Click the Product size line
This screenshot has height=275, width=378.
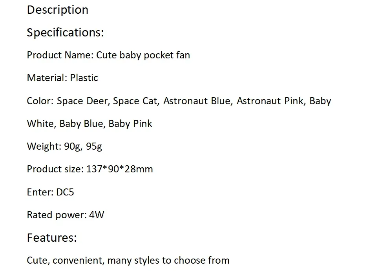tap(90, 169)
